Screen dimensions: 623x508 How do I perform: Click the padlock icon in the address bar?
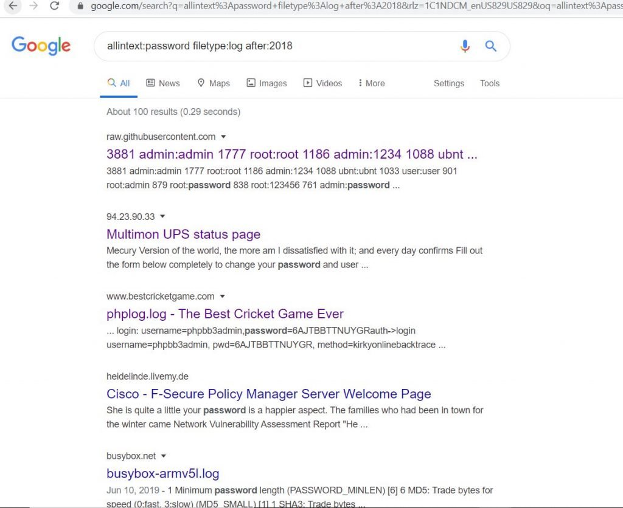pos(80,6)
